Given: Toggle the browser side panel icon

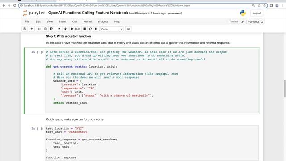Looking at the screenshot, I should (x=271, y=5).
